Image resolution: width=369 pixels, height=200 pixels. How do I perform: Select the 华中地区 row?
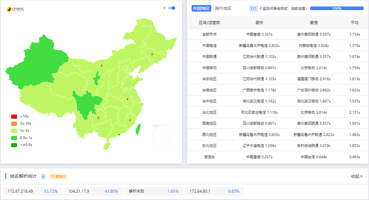click(x=278, y=101)
